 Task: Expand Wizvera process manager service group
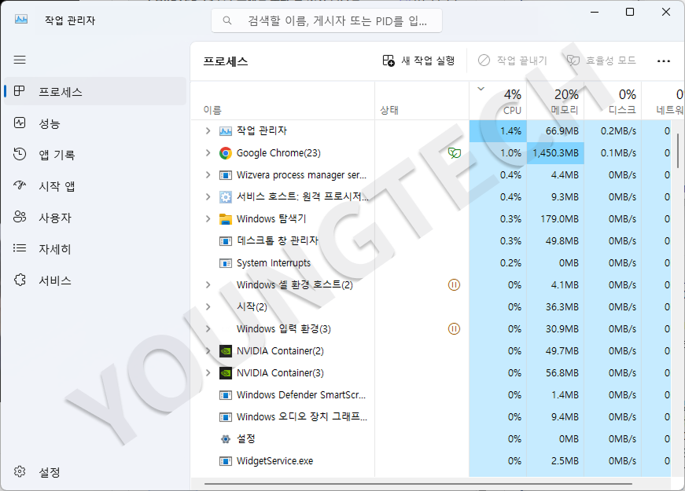click(x=208, y=174)
